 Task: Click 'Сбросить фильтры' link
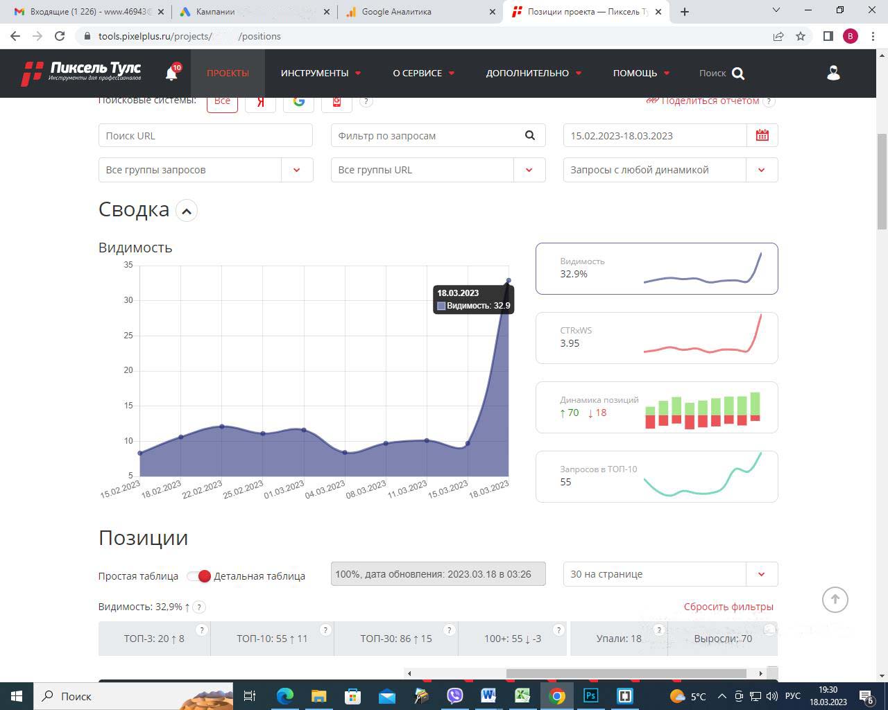click(728, 607)
